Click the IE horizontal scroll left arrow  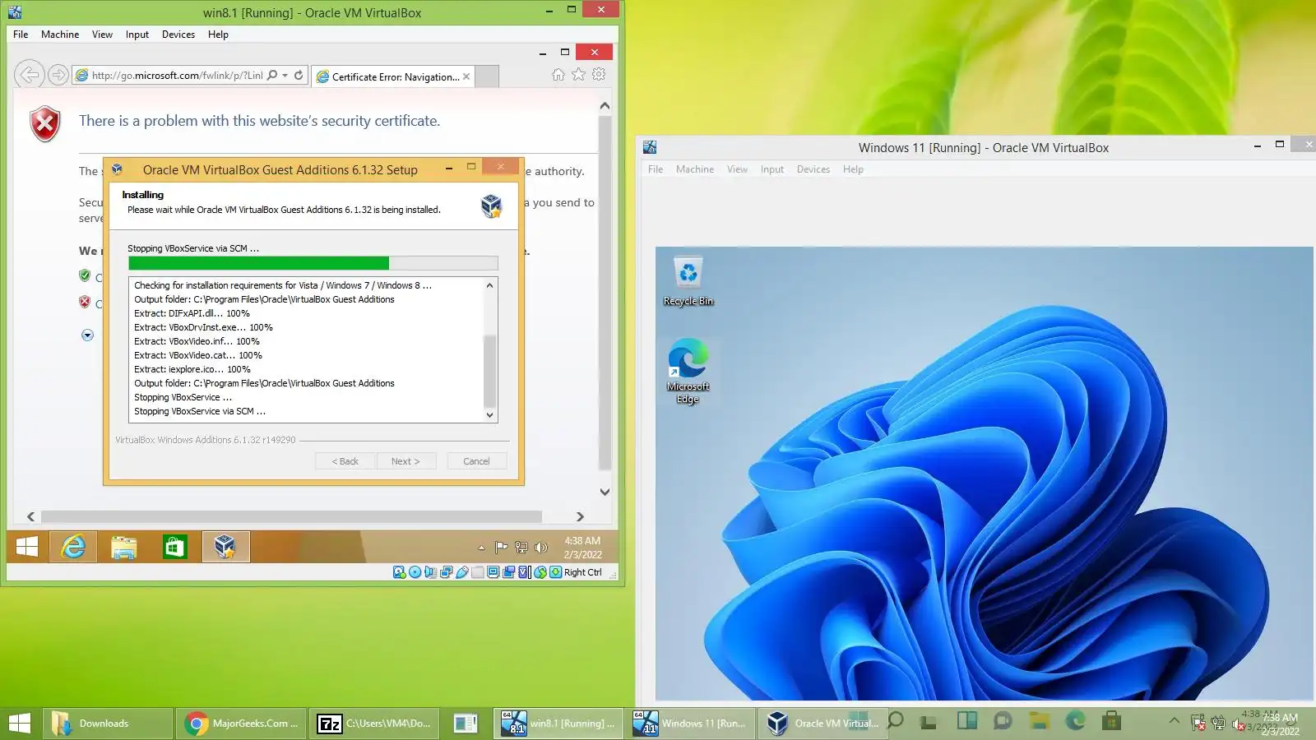coord(31,516)
